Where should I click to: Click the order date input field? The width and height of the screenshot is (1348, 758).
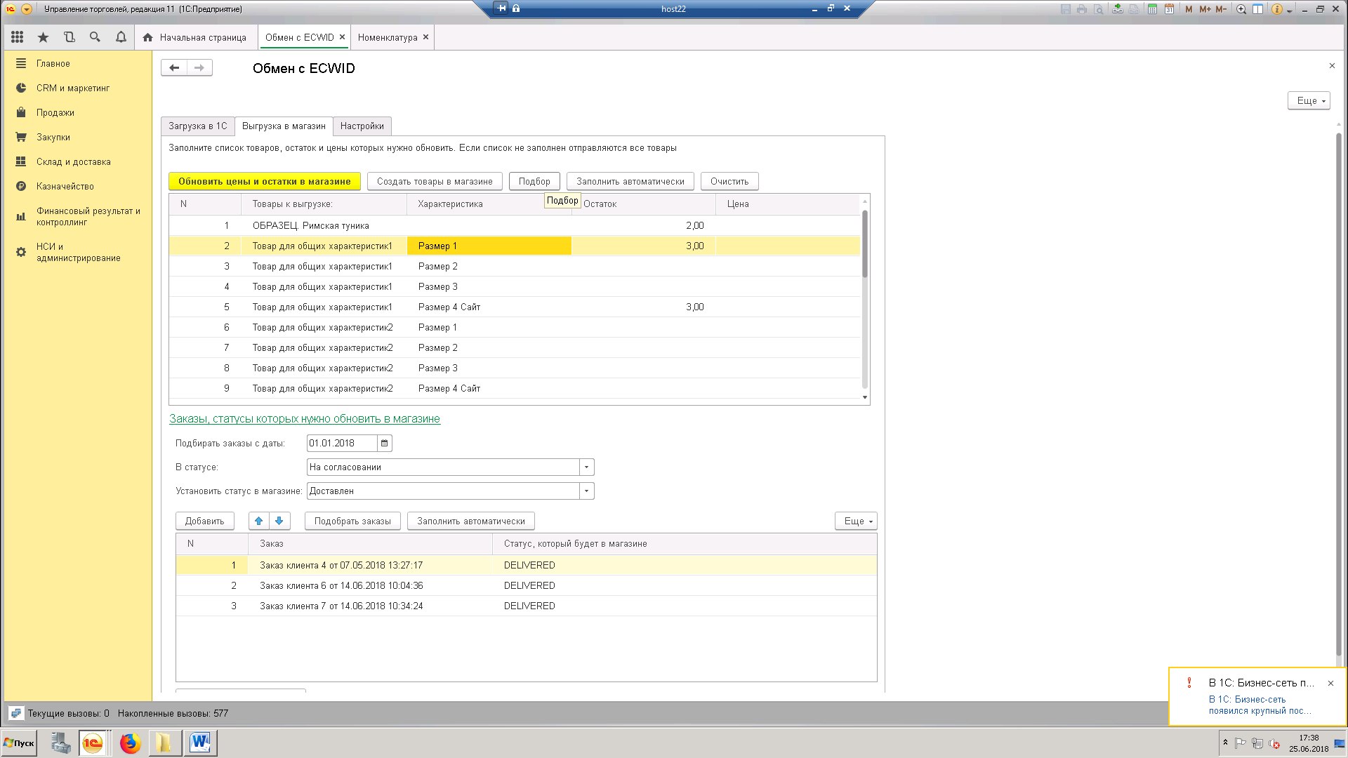point(341,443)
